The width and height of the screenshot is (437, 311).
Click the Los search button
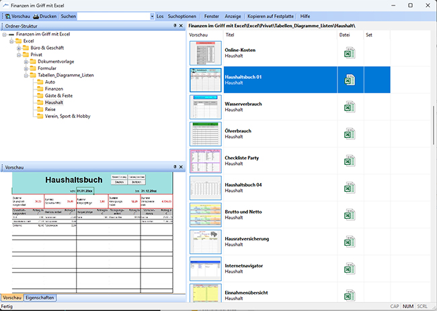coord(159,15)
